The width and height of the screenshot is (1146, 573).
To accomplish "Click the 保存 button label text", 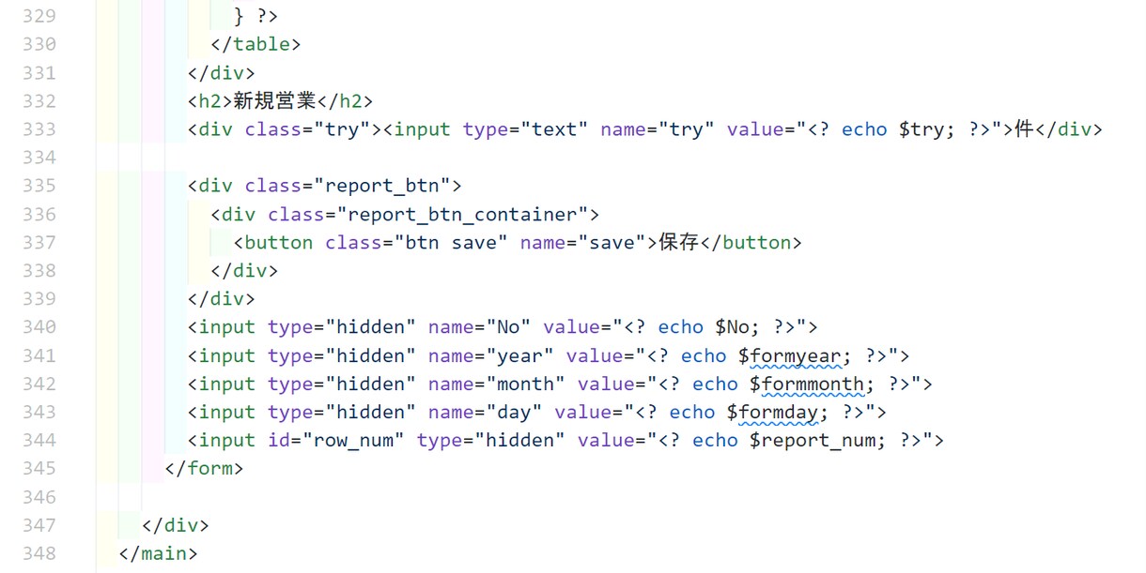I will click(x=680, y=242).
